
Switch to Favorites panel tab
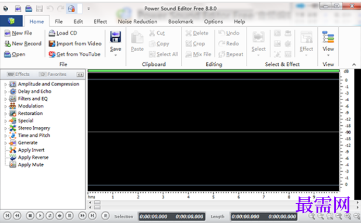coord(53,75)
